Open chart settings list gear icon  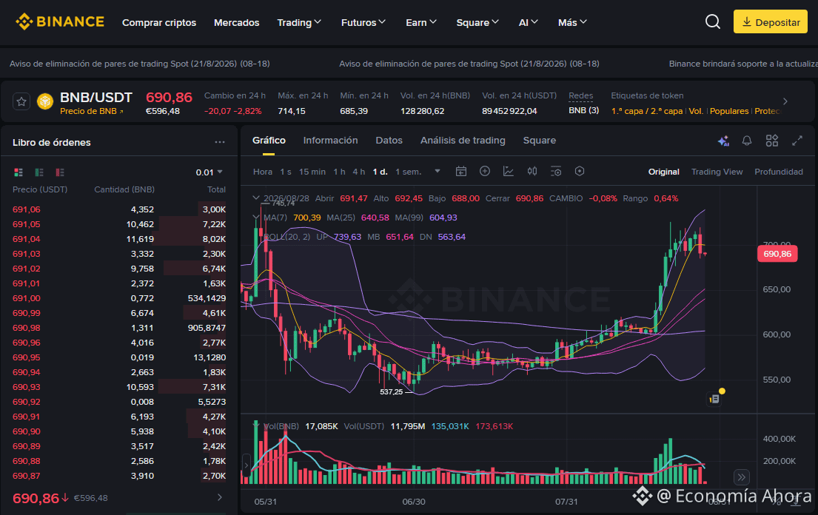(556, 172)
